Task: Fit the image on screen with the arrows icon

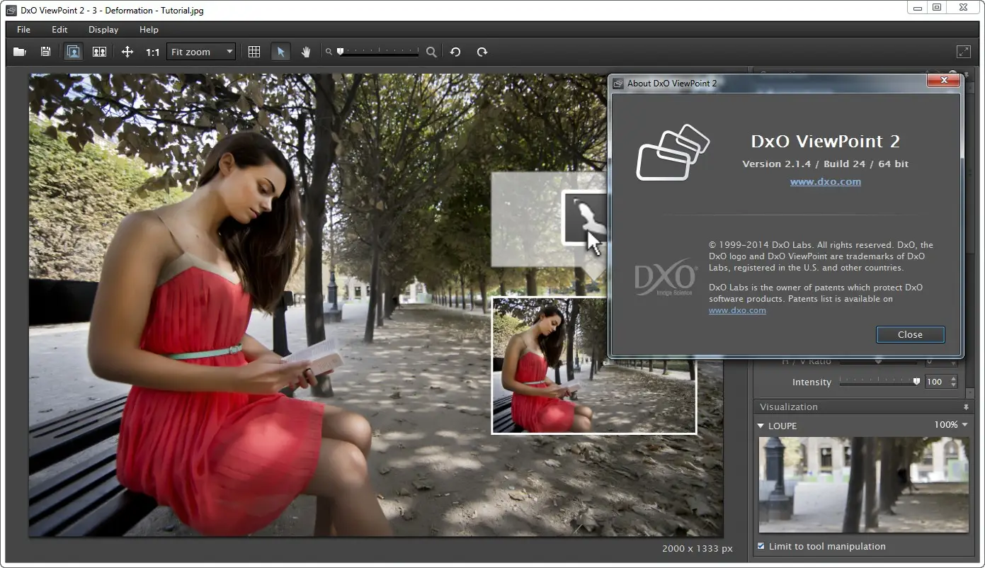Action: pos(127,52)
